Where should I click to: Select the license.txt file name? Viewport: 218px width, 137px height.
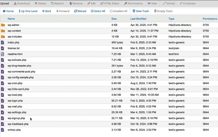click(x=14, y=48)
